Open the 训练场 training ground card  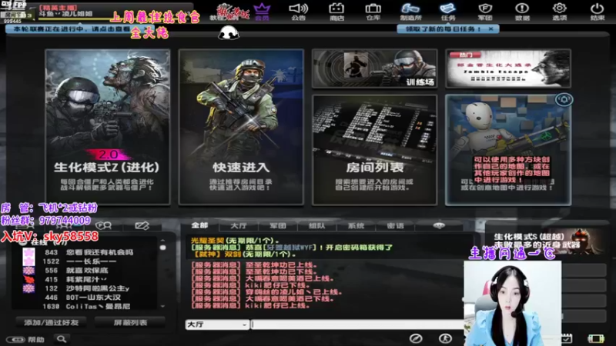point(374,68)
